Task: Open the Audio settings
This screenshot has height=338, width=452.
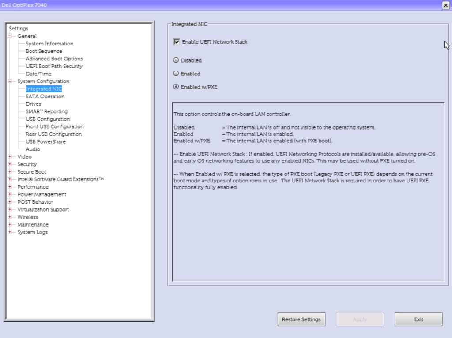Action: click(x=33, y=149)
